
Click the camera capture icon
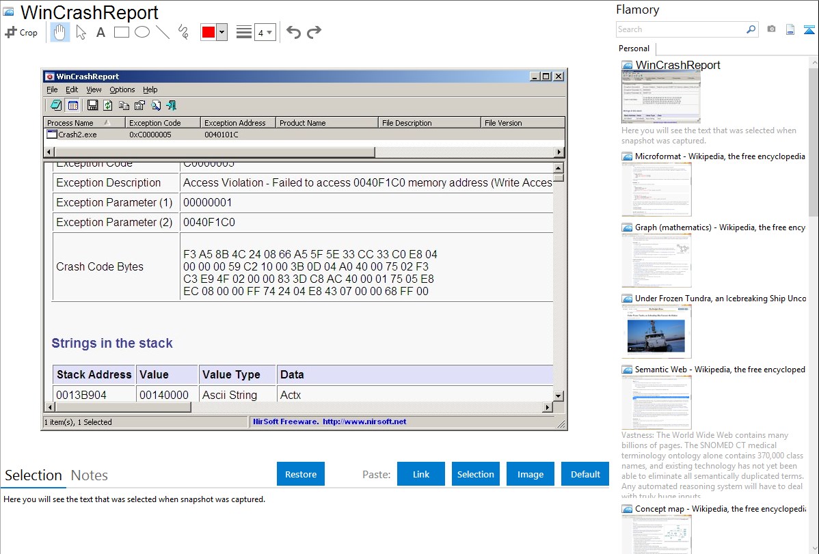(x=771, y=29)
